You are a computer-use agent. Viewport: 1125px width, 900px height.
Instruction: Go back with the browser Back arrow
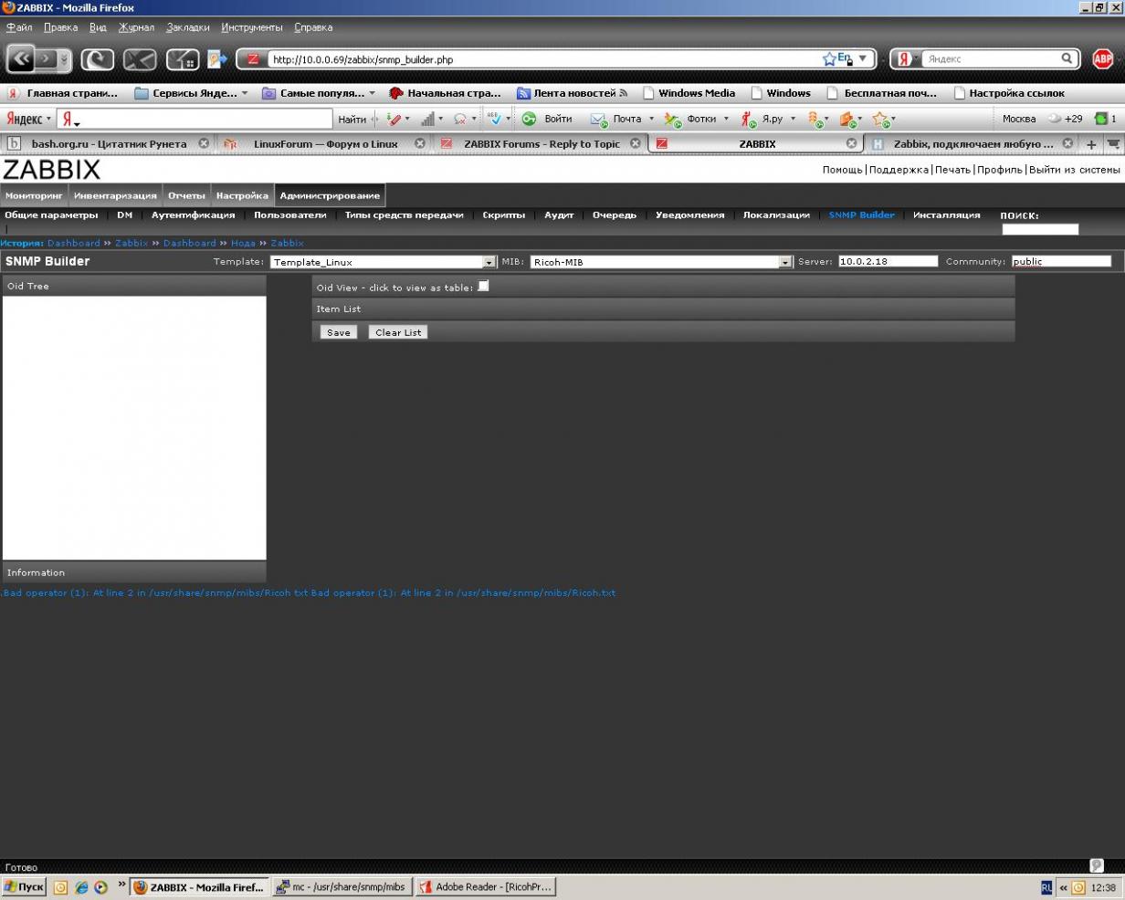[21, 59]
